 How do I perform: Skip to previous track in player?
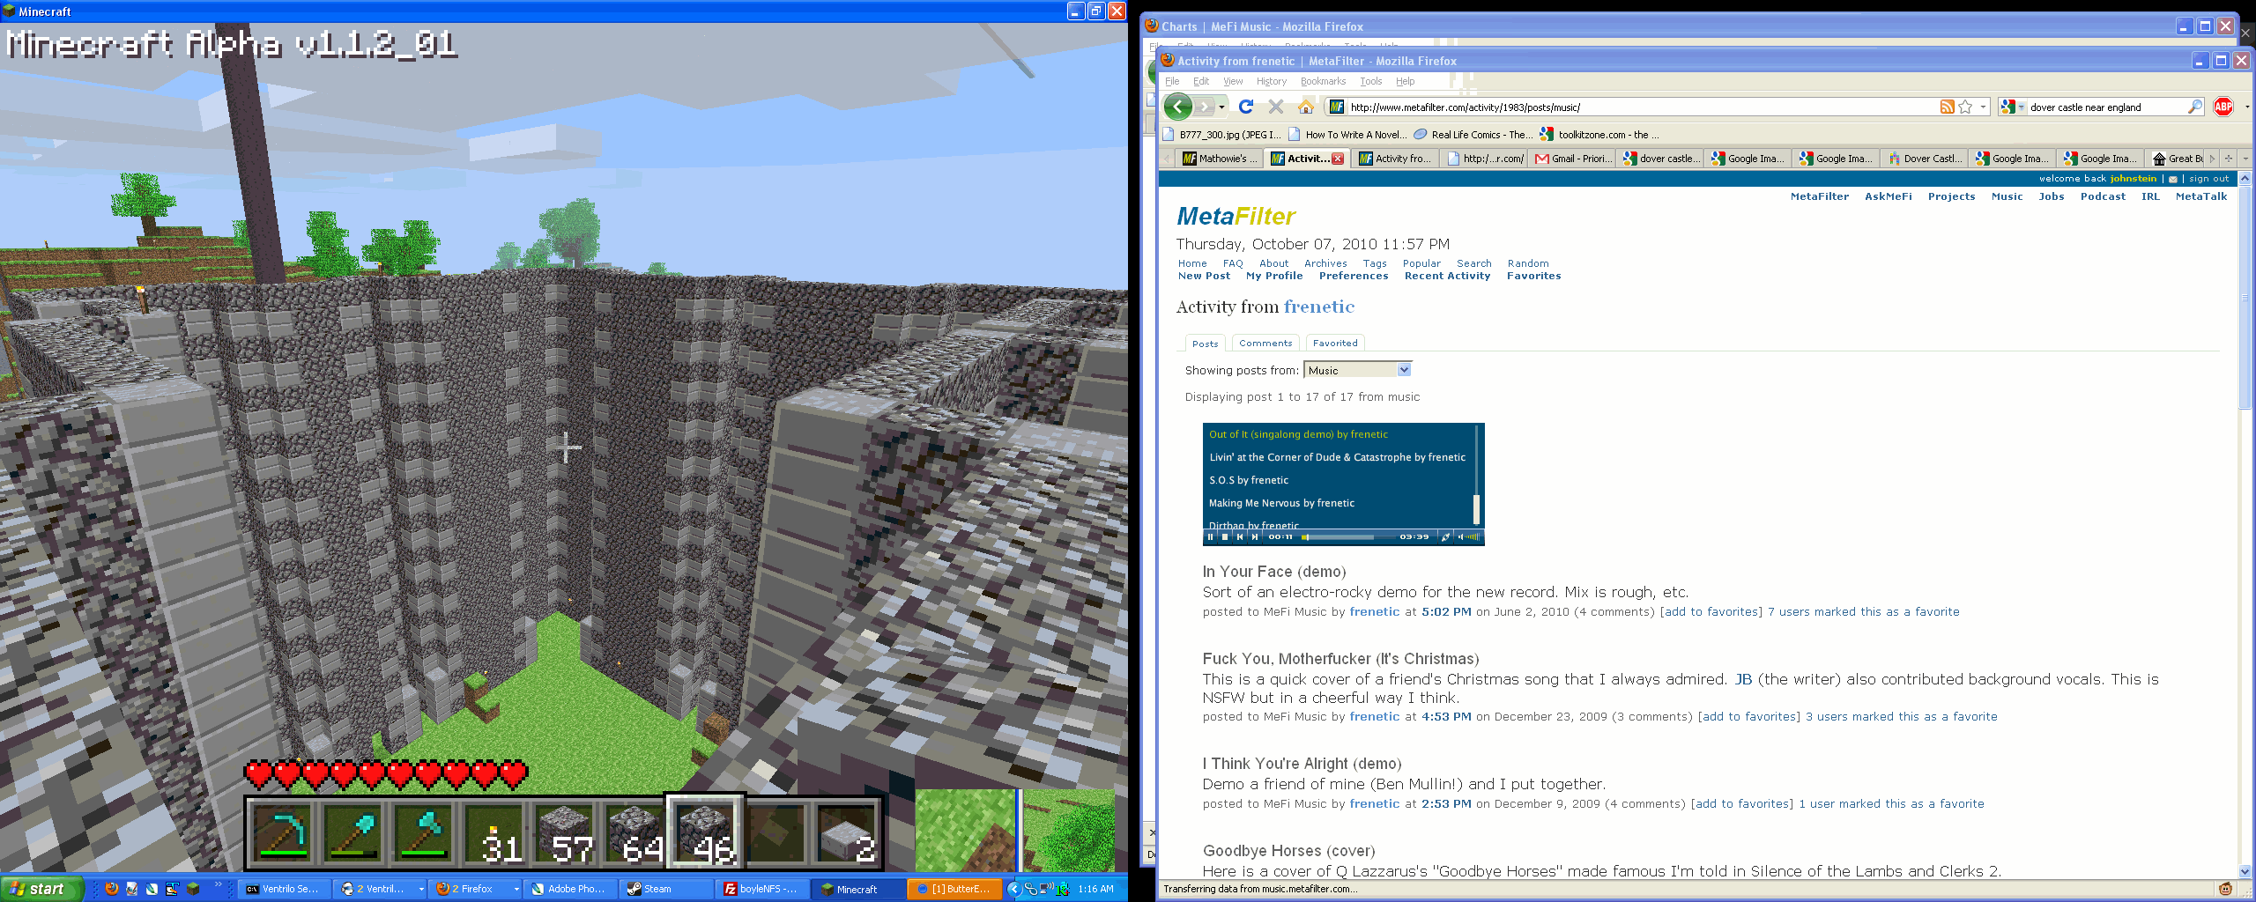pyautogui.click(x=1240, y=536)
